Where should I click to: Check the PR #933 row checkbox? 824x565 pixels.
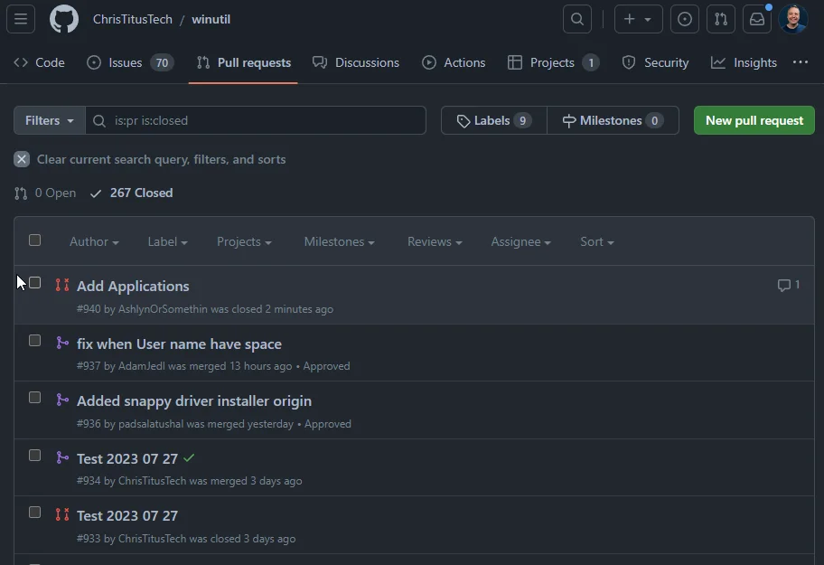(x=34, y=512)
